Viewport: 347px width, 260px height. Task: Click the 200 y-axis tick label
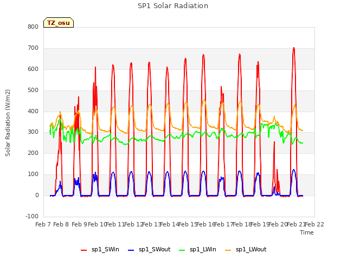33,153
